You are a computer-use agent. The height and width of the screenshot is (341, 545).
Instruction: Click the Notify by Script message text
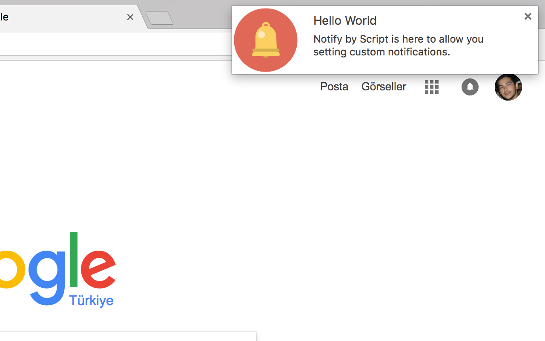click(x=398, y=45)
